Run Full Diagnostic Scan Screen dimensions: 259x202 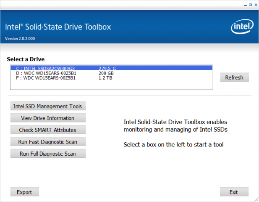pyautogui.click(x=48, y=154)
